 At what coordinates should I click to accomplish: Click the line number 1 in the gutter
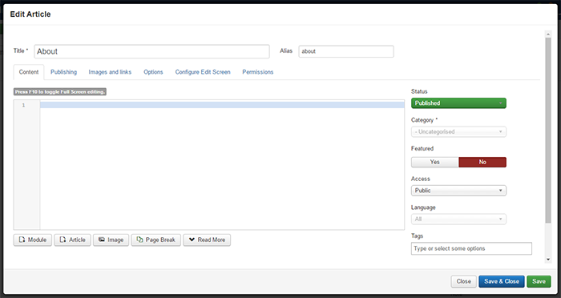click(23, 105)
